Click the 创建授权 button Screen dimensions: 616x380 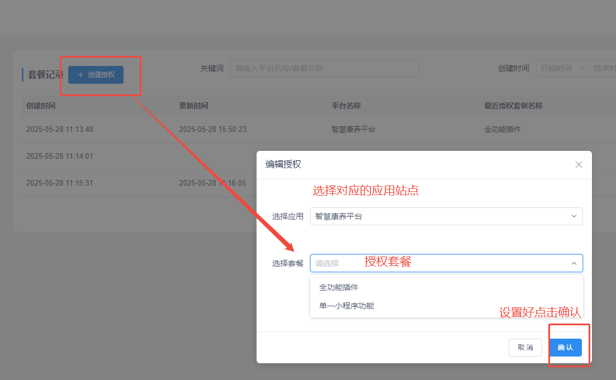[x=96, y=74]
